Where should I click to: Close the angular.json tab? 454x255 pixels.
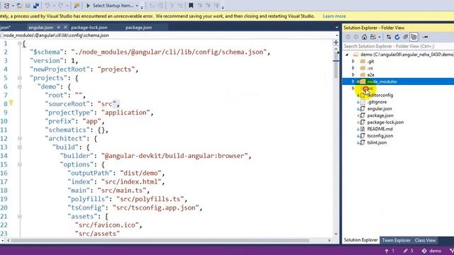pos(65,27)
